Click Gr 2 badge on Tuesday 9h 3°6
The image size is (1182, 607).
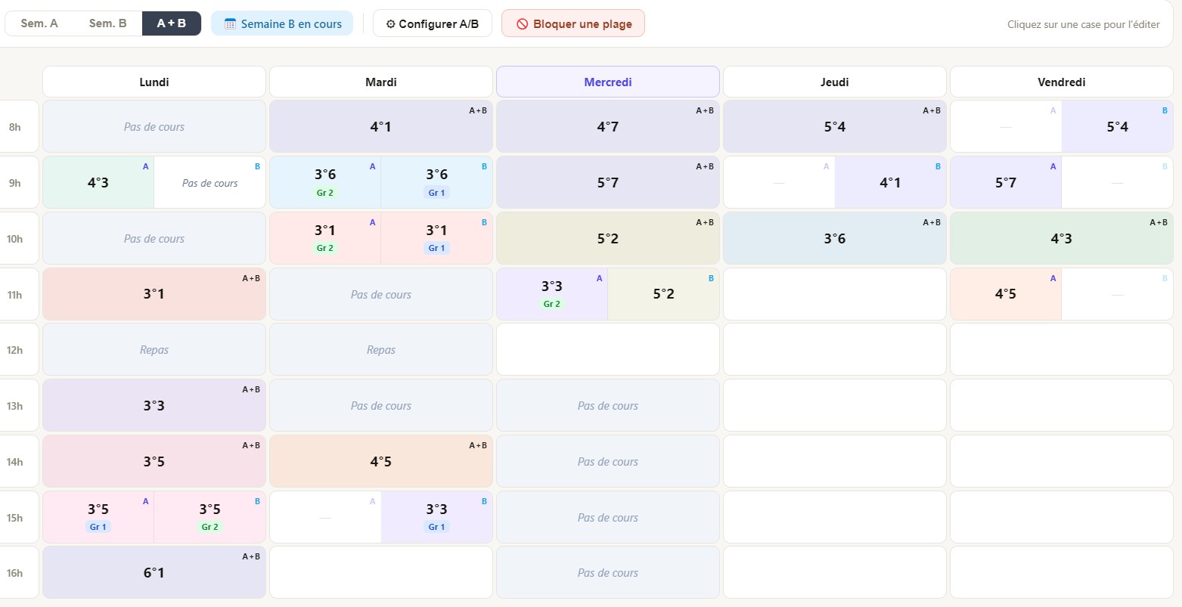pyautogui.click(x=325, y=193)
